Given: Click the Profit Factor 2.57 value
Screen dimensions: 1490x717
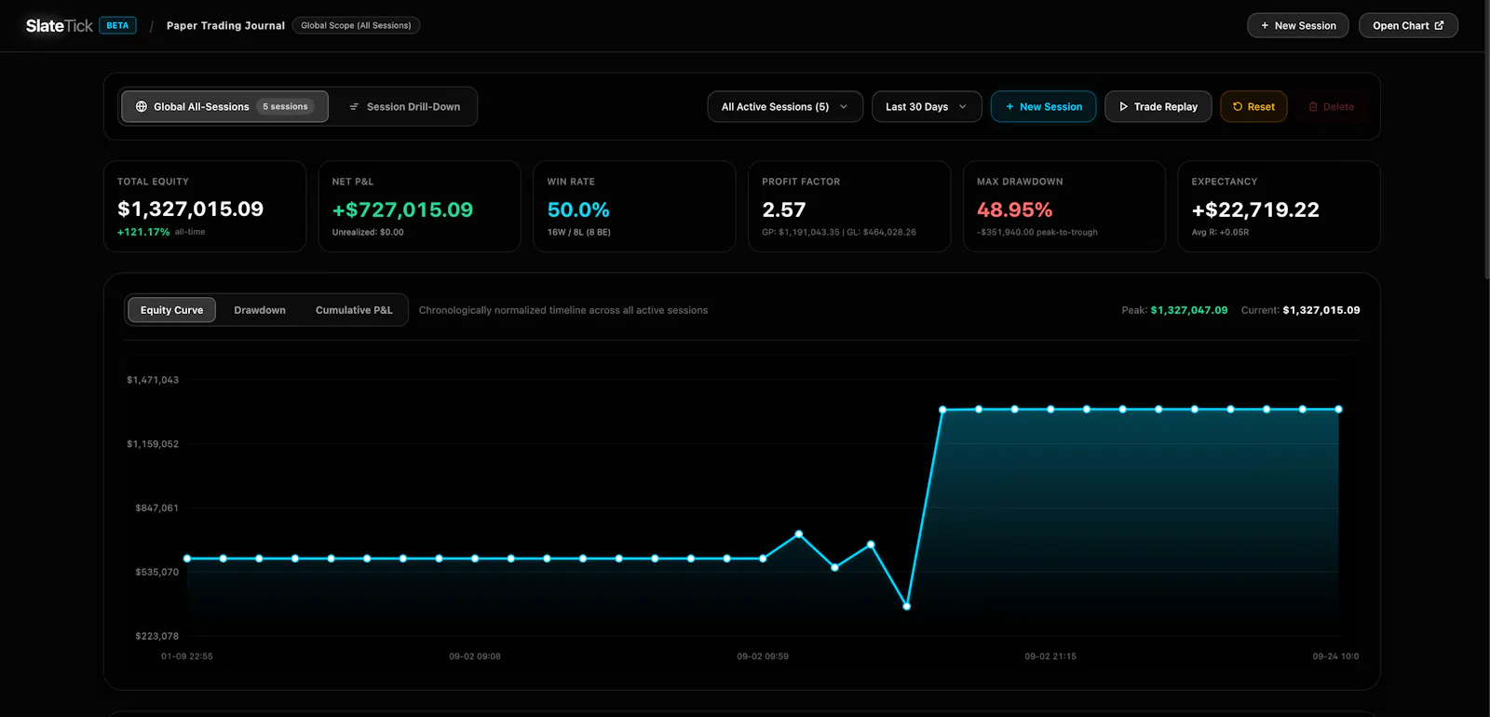Looking at the screenshot, I should (x=784, y=210).
